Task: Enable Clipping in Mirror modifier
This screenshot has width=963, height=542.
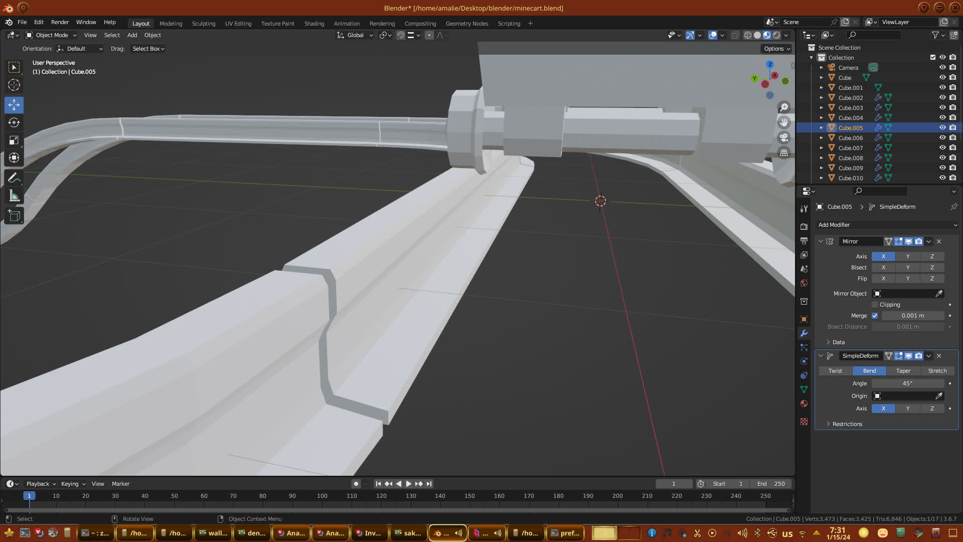Action: (x=875, y=305)
